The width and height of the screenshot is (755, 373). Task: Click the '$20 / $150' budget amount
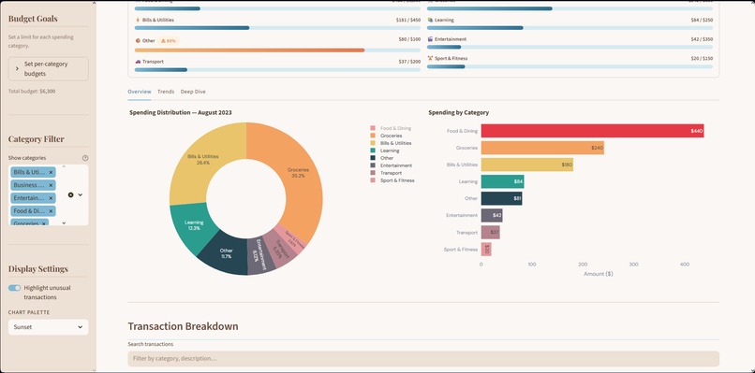(701, 58)
